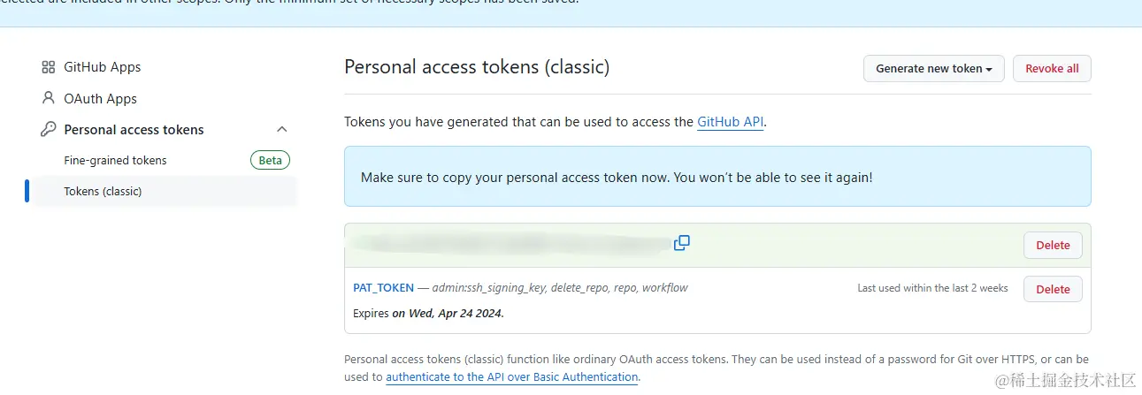Select Tokens (classic) in the sidebar
The width and height of the screenshot is (1142, 395).
click(x=103, y=192)
